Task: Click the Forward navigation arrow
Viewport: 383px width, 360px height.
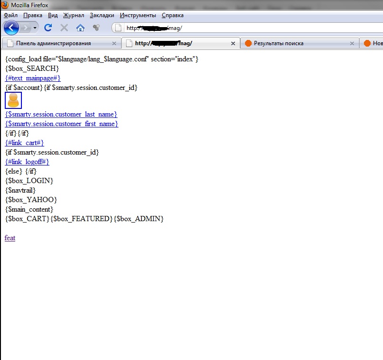Action: [x=26, y=28]
